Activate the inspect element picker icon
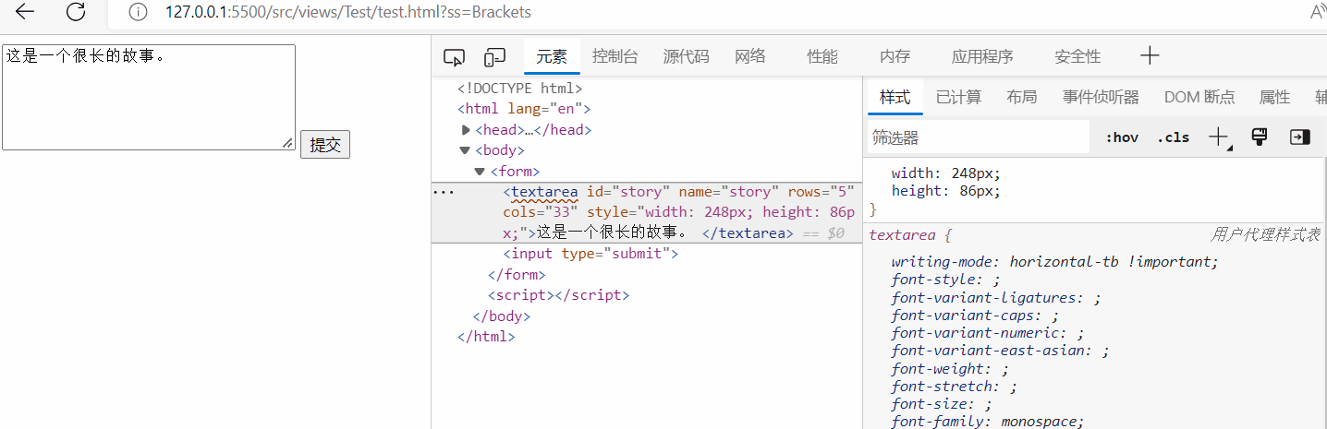 [x=454, y=57]
